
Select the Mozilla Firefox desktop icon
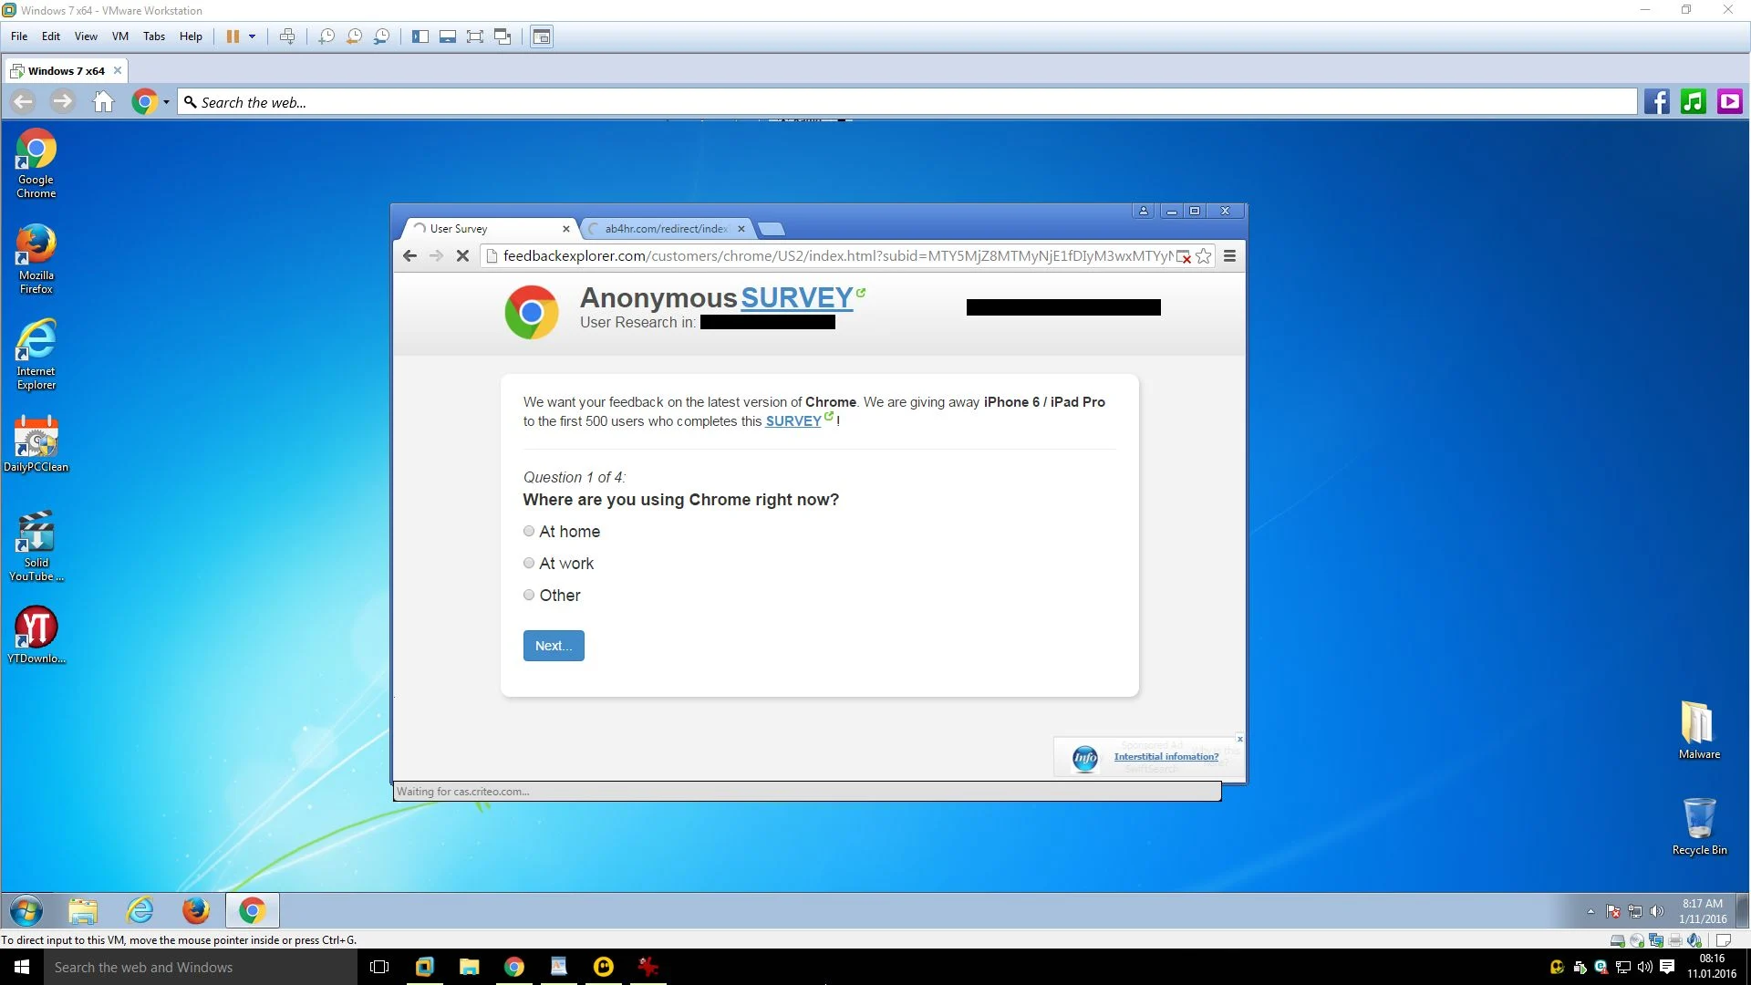[36, 260]
